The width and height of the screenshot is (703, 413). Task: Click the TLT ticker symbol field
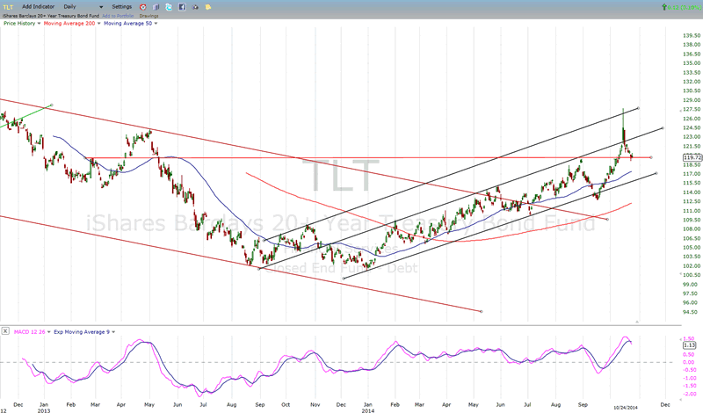(x=8, y=6)
